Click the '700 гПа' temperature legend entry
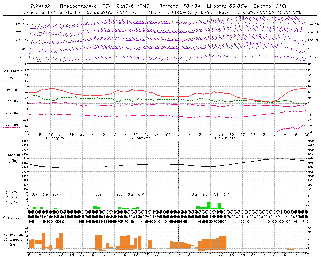 pos(12,113)
